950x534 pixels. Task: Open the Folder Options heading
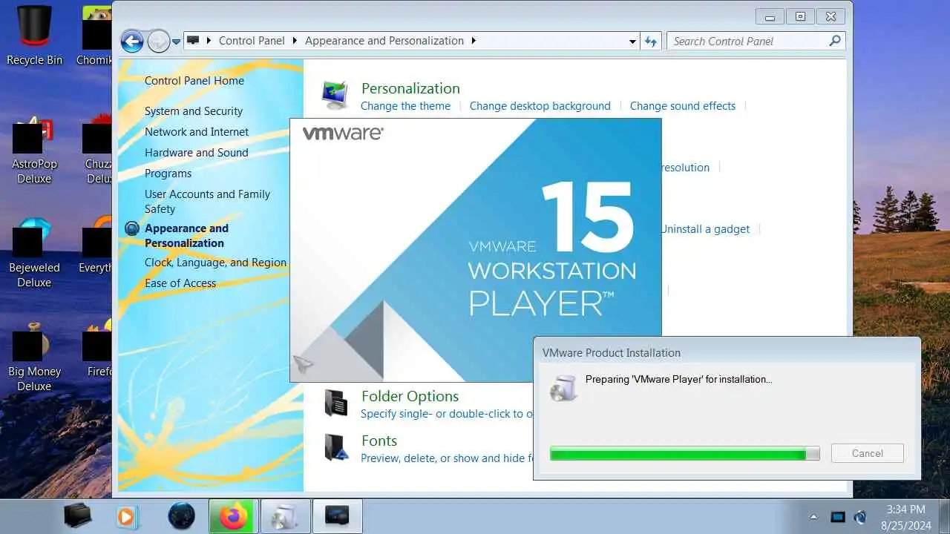[x=410, y=396]
